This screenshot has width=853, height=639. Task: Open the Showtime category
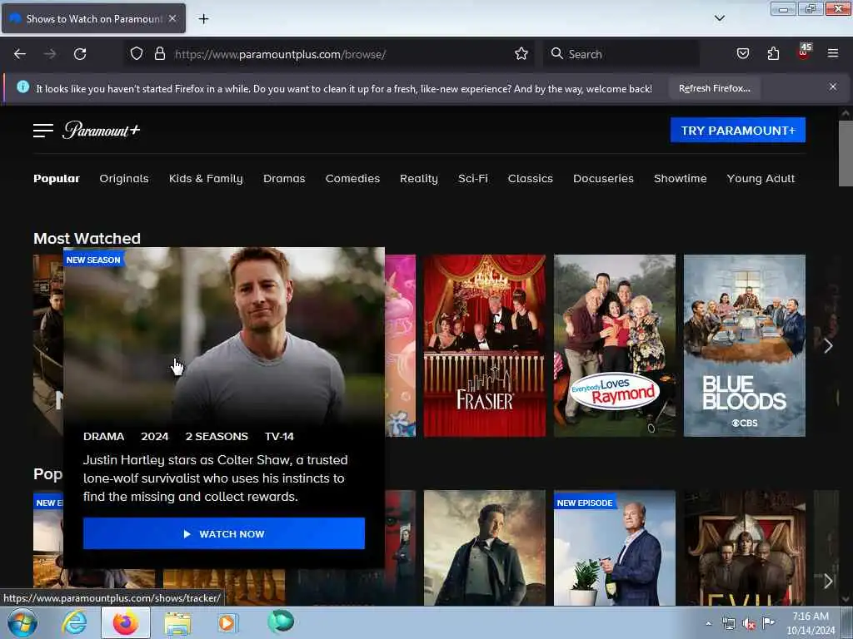pos(681,179)
